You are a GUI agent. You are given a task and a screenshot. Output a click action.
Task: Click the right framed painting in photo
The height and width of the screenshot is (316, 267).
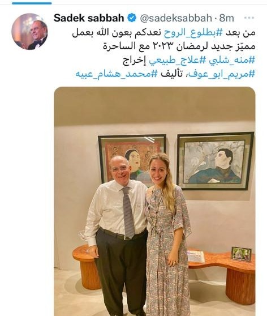point(216,161)
